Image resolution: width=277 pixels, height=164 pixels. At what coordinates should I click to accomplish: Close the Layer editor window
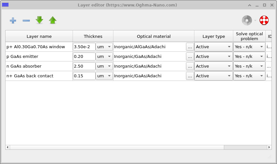pyautogui.click(x=272, y=5)
